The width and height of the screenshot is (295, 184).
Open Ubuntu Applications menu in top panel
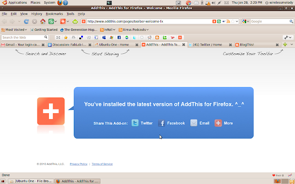coord(14,3)
